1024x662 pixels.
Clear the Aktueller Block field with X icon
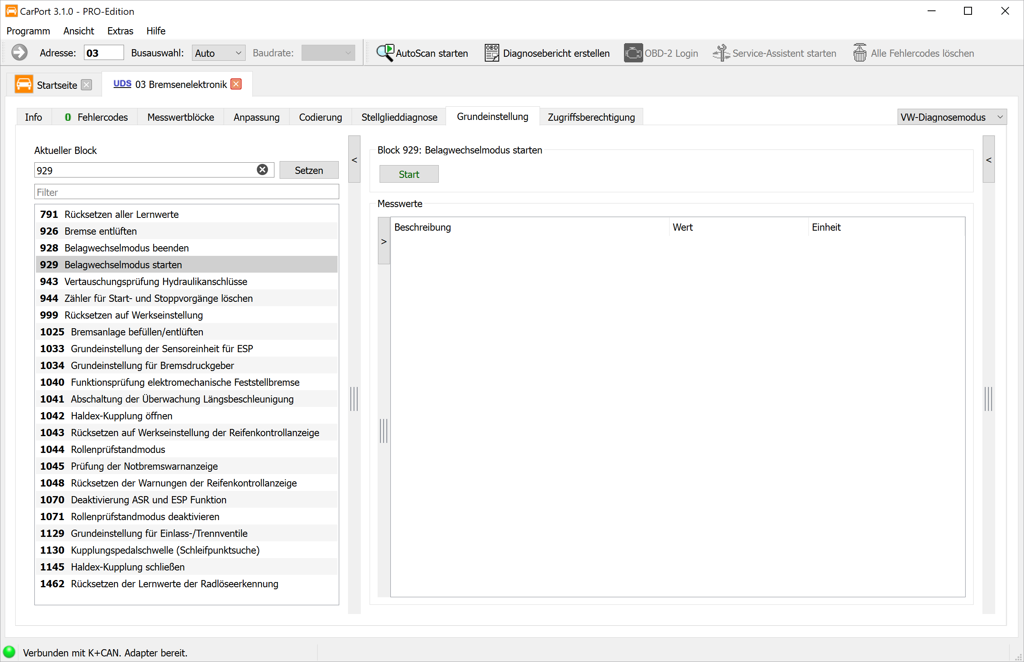pyautogui.click(x=262, y=170)
